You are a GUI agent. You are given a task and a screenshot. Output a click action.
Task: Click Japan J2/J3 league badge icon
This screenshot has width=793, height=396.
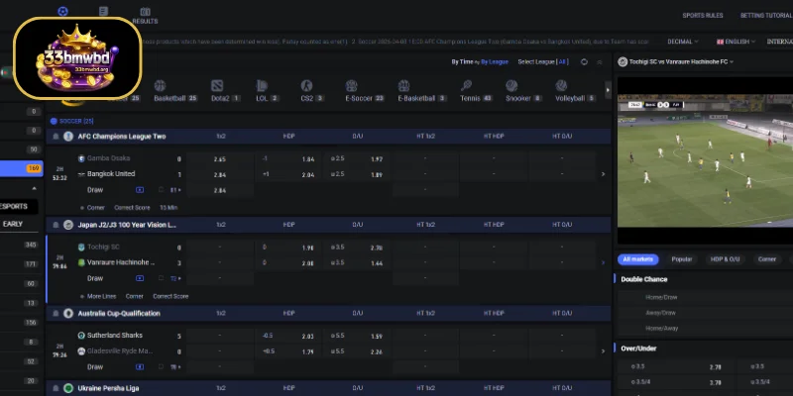[68, 225]
